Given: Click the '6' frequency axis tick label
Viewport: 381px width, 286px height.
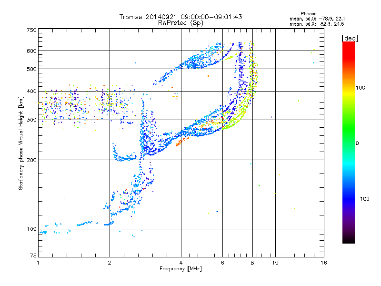Looking at the screenshot, I should (222, 263).
